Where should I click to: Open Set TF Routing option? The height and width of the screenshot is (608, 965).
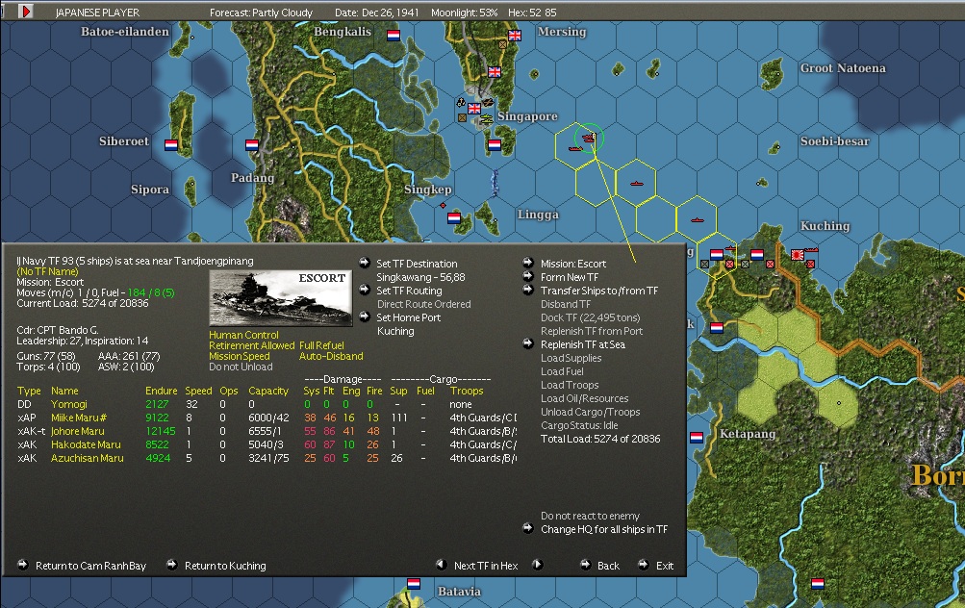tap(409, 291)
